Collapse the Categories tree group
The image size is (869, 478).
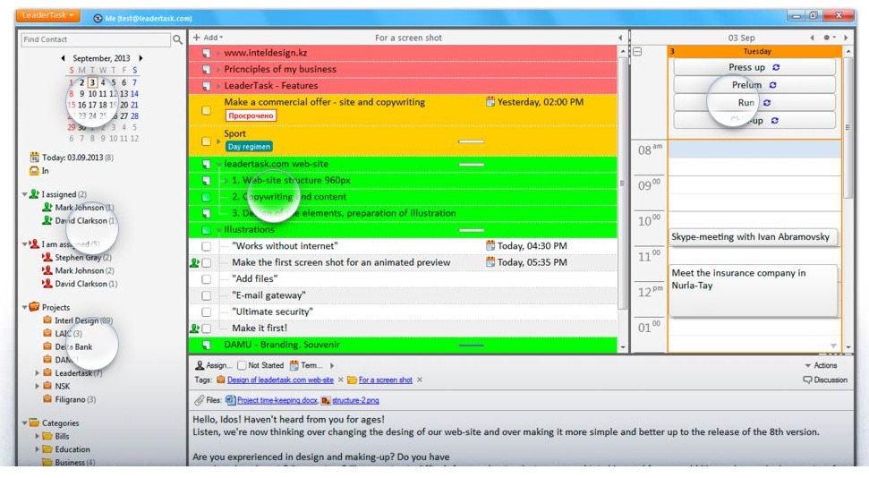click(24, 423)
